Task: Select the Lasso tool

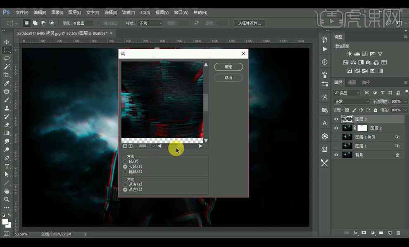Action: pos(7,58)
